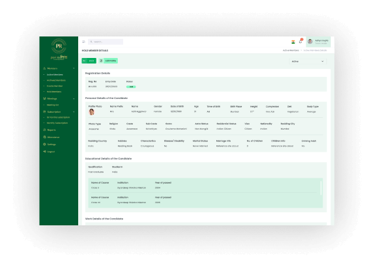Click the Logout icon in sidebar

point(44,151)
